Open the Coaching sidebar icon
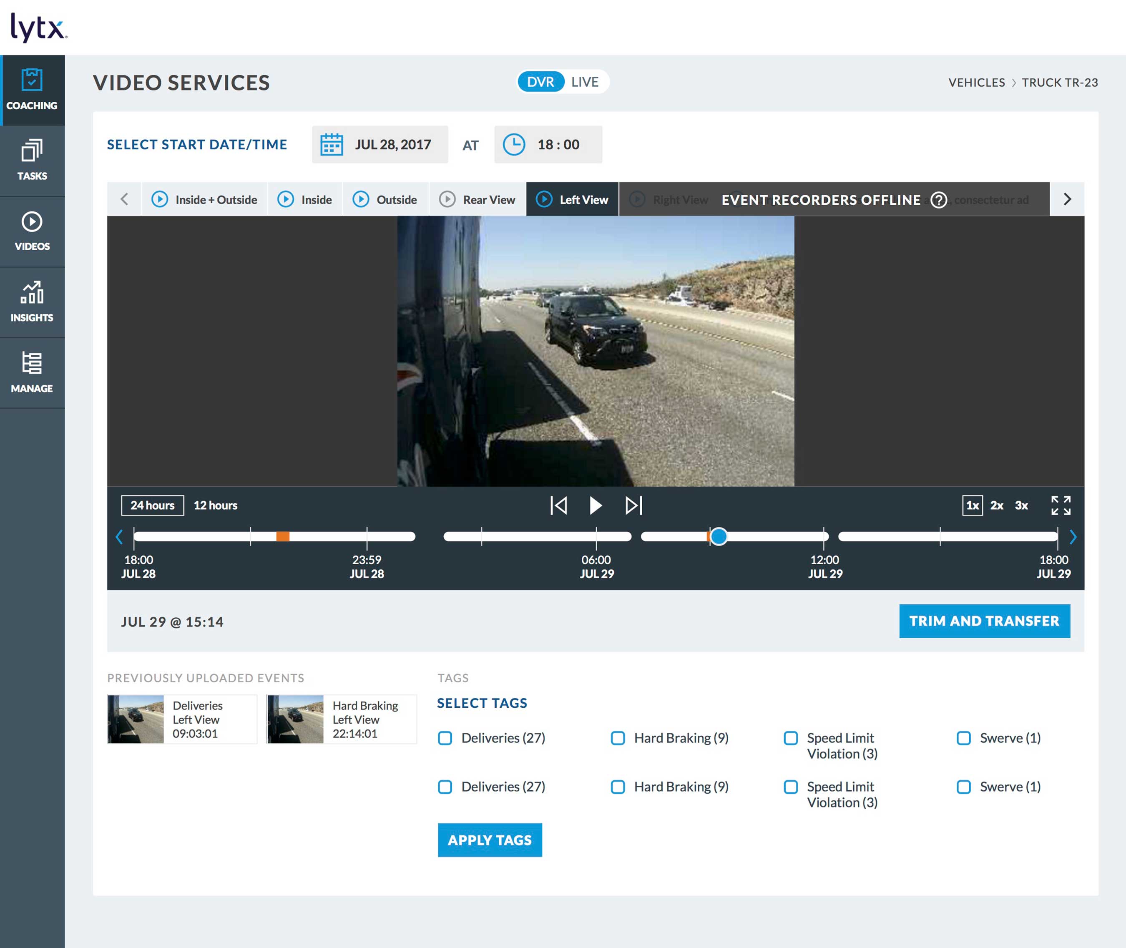Image resolution: width=1126 pixels, height=948 pixels. pos(32,80)
